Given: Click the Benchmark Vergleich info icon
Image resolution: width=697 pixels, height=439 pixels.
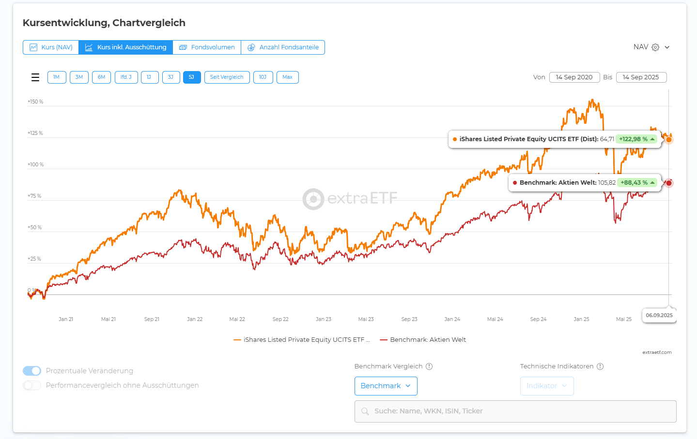Looking at the screenshot, I should point(429,366).
